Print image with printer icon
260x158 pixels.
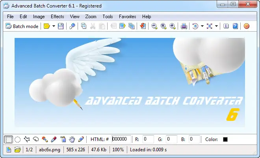184,26
